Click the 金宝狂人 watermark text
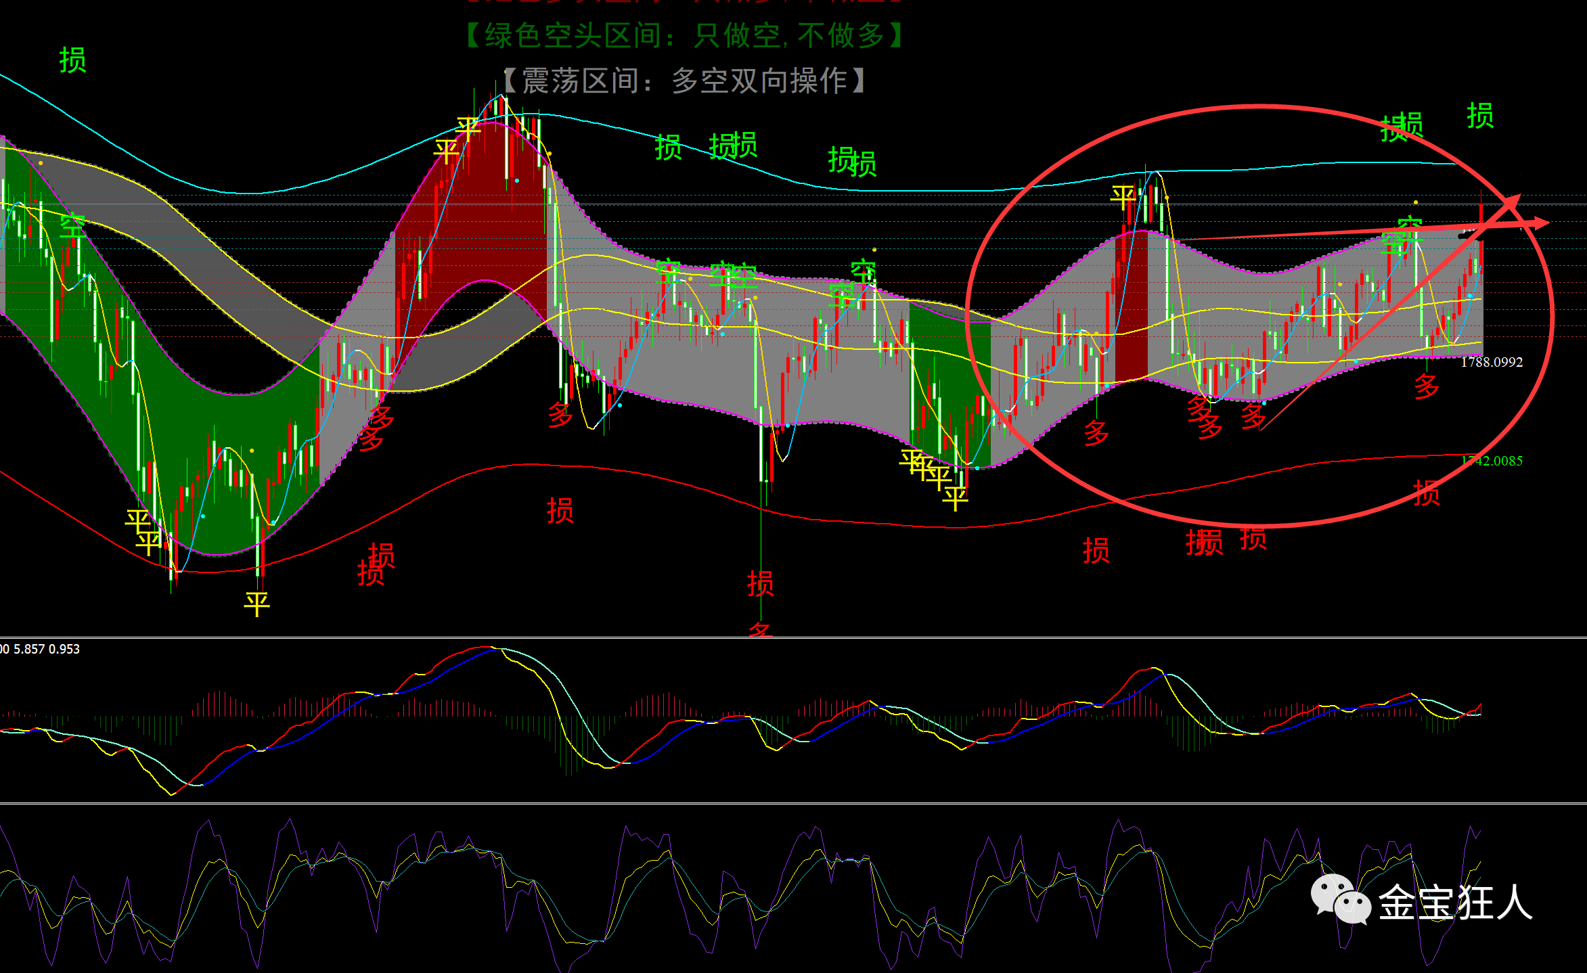This screenshot has height=973, width=1587. point(1455,903)
